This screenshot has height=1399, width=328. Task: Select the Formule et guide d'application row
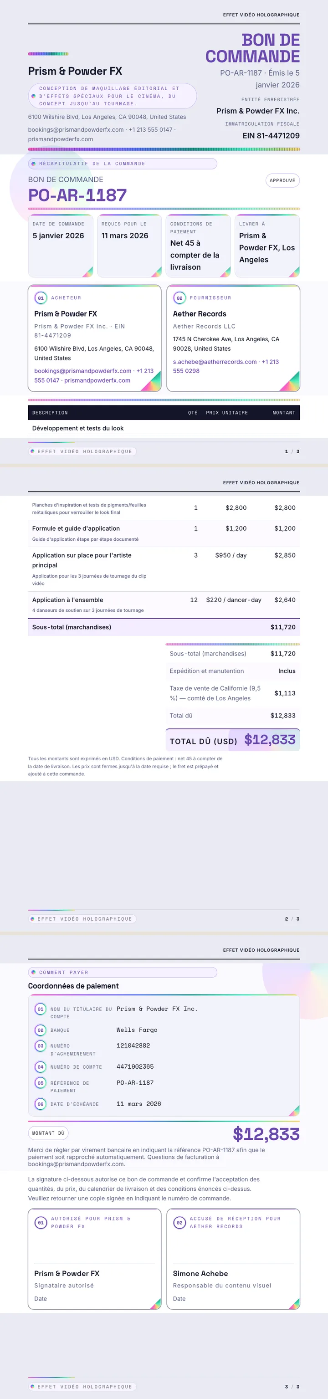[x=164, y=533]
